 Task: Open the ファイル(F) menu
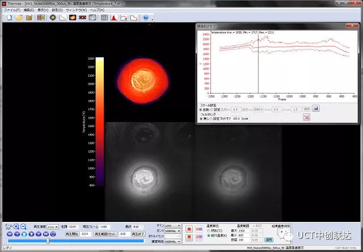click(11, 10)
